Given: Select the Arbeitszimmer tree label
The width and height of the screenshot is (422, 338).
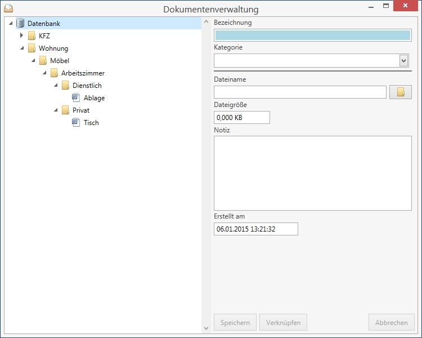Looking at the screenshot, I should pos(83,73).
